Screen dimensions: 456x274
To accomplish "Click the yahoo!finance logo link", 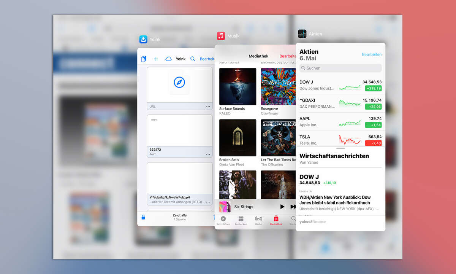I will point(312,221).
